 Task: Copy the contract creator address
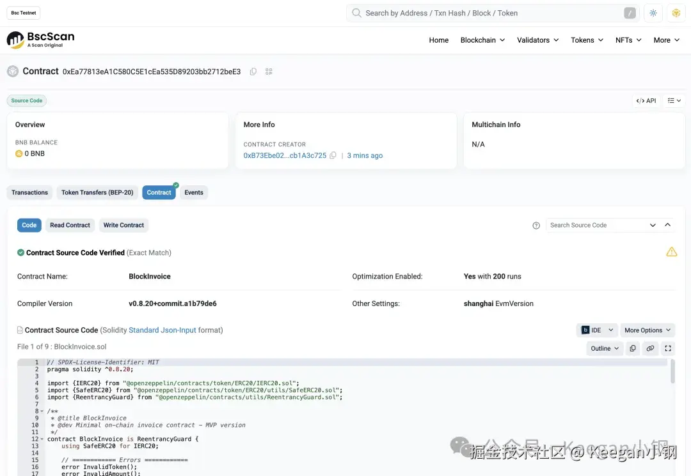(333, 155)
